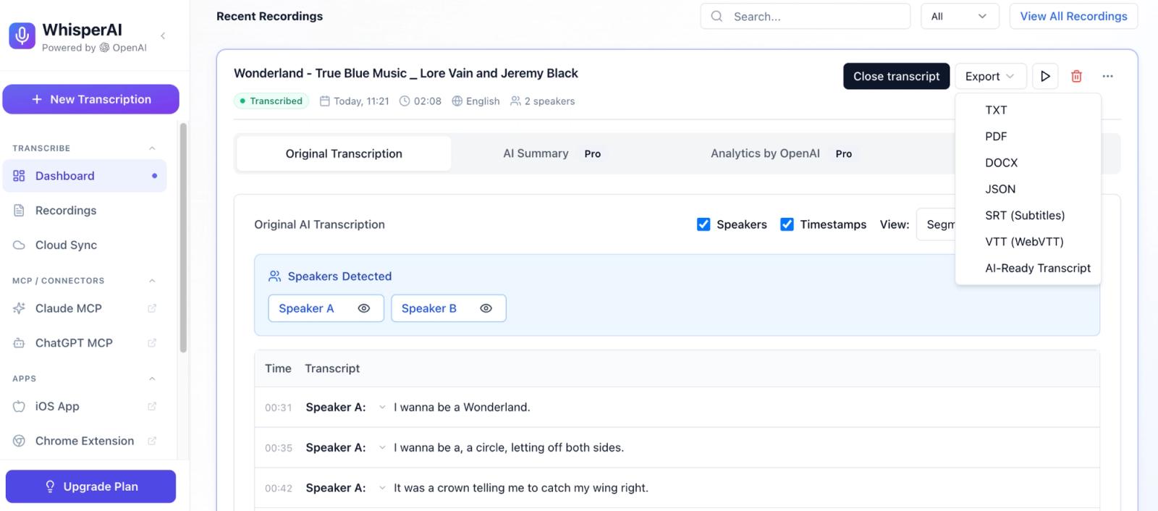Collapse the TRANSCRIBE sidebar section
The width and height of the screenshot is (1158, 511).
[x=152, y=148]
